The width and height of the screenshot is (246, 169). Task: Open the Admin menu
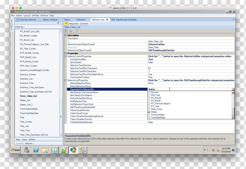click(19, 16)
